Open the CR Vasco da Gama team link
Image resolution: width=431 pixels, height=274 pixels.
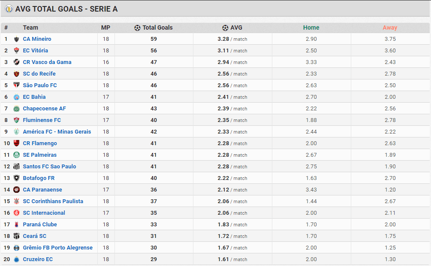click(47, 62)
